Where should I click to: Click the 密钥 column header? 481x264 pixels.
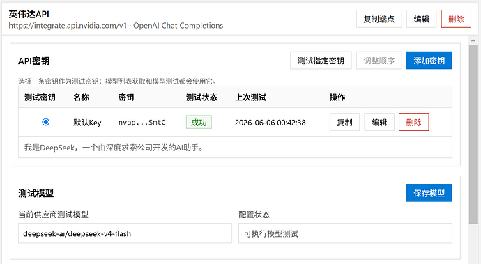(x=126, y=98)
